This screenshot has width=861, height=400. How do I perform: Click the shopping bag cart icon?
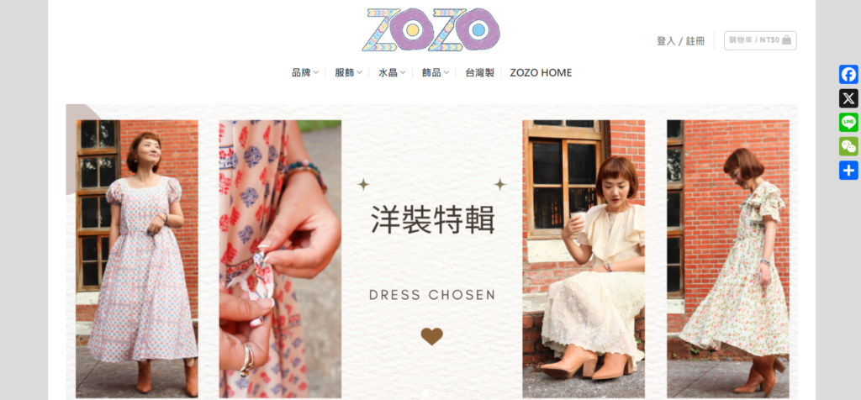(x=786, y=40)
